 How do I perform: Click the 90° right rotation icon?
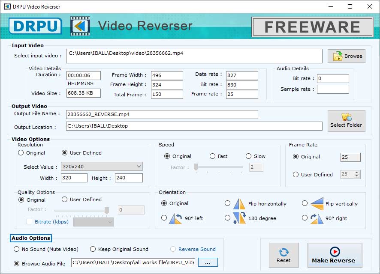(317, 219)
